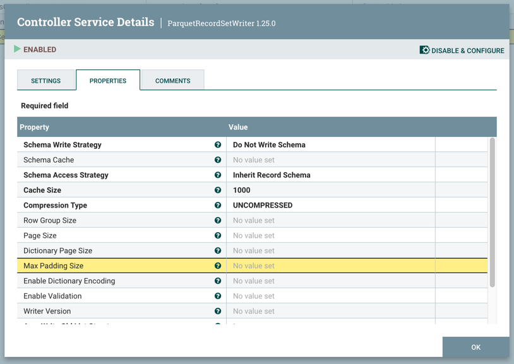This screenshot has width=514, height=364.
Task: Click the Inherit Record Schema value
Action: (272, 175)
